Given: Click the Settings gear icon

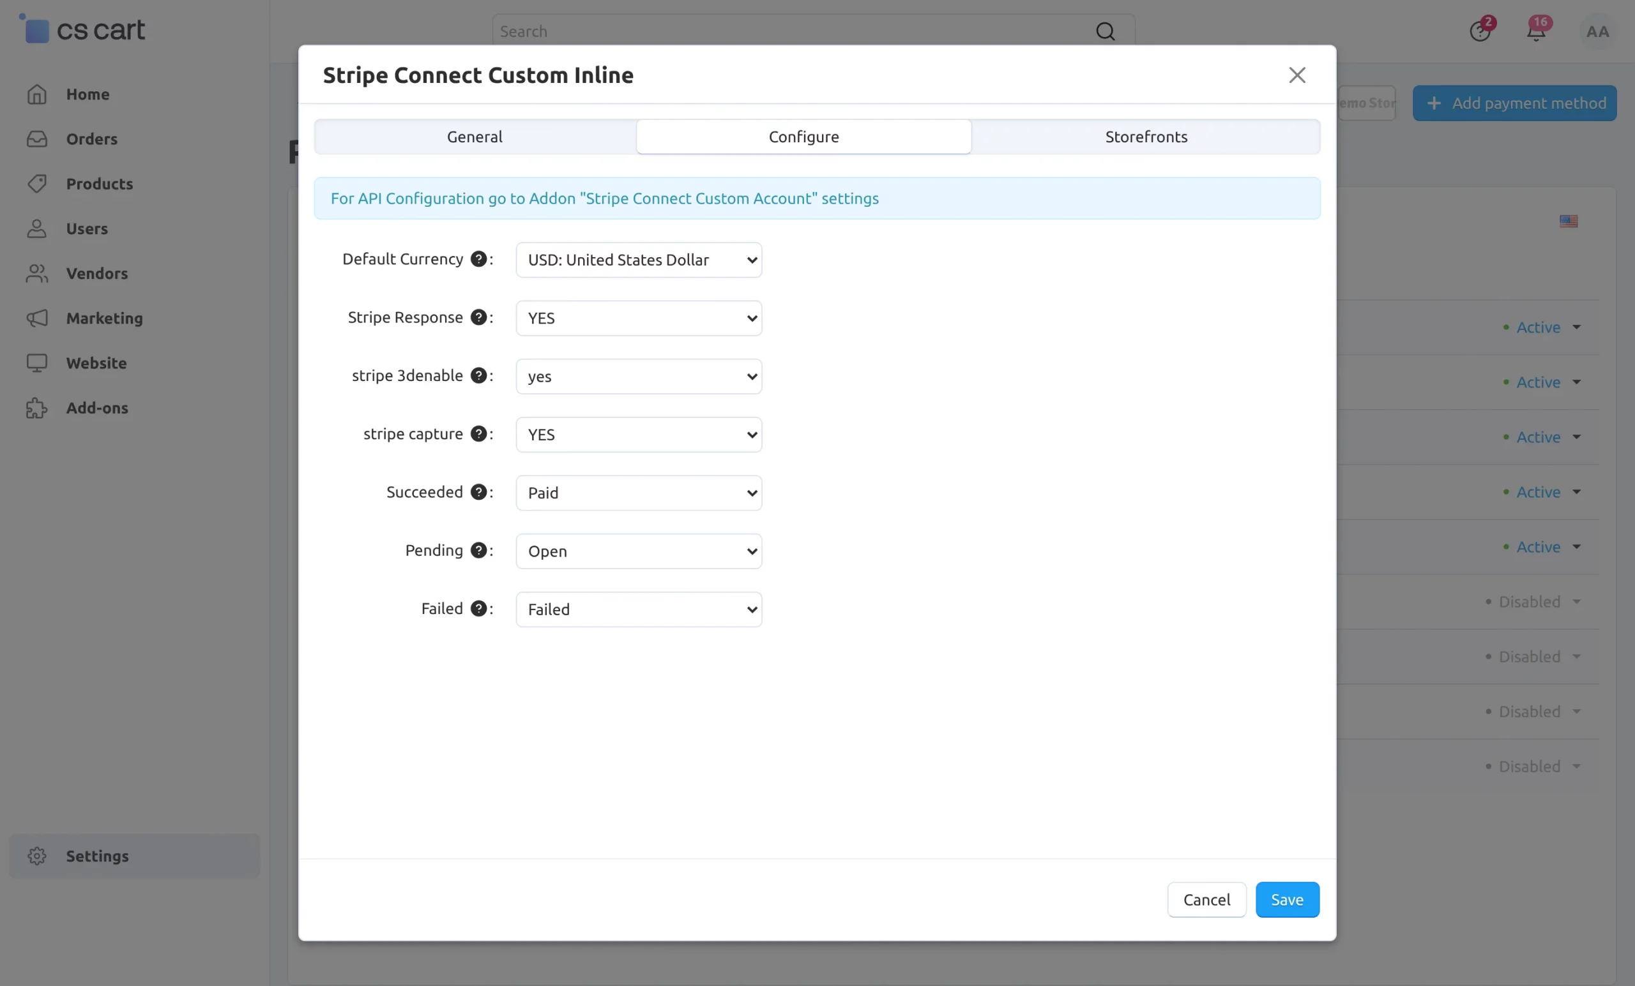Looking at the screenshot, I should click(36, 856).
